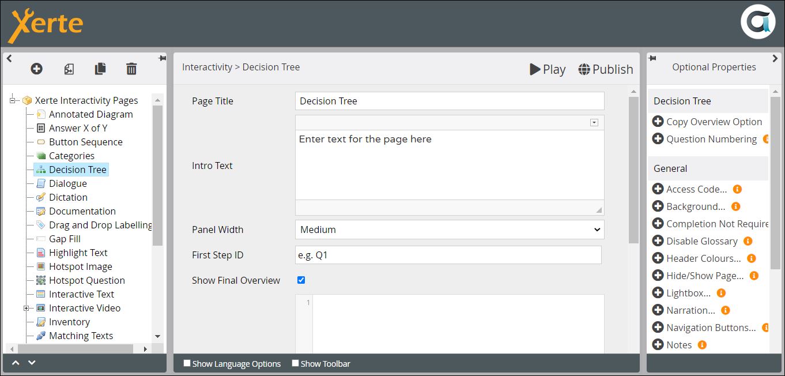The image size is (785, 376).
Task: Click the First Step ID input field
Action: (x=448, y=255)
